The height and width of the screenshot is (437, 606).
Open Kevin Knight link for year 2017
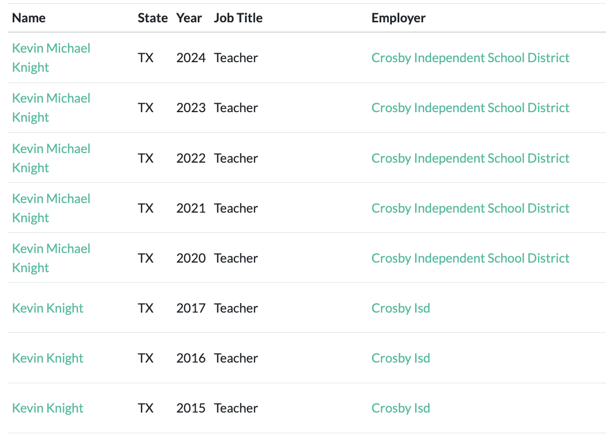point(48,308)
